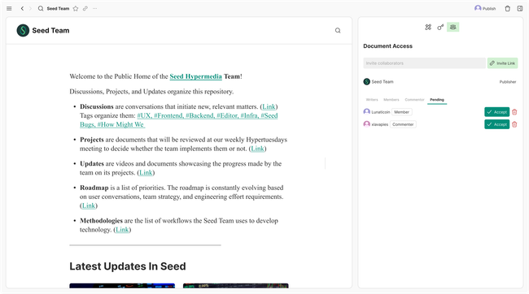Viewport: 529px width, 294px height.
Task: Open the hamburger sidebar menu
Action: (x=9, y=8)
